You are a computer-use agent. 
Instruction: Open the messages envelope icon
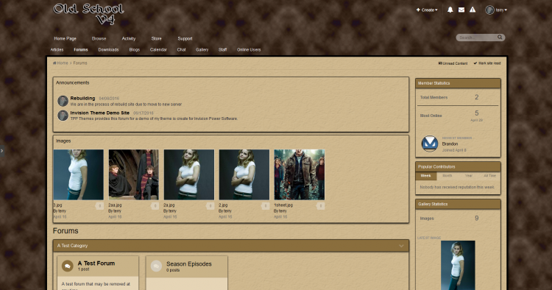pyautogui.click(x=461, y=10)
